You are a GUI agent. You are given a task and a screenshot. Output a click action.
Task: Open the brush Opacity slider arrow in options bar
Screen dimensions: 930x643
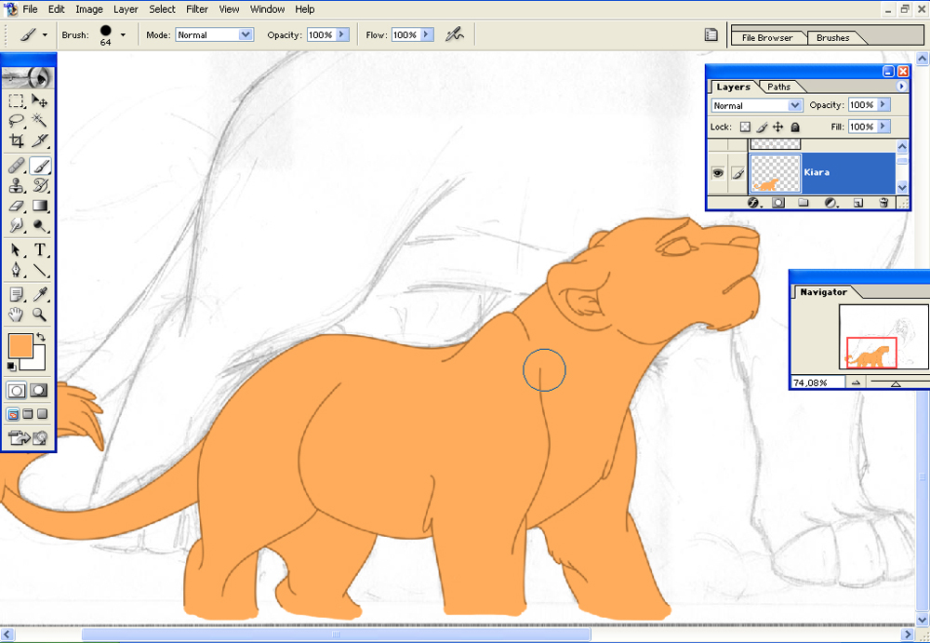(x=343, y=35)
